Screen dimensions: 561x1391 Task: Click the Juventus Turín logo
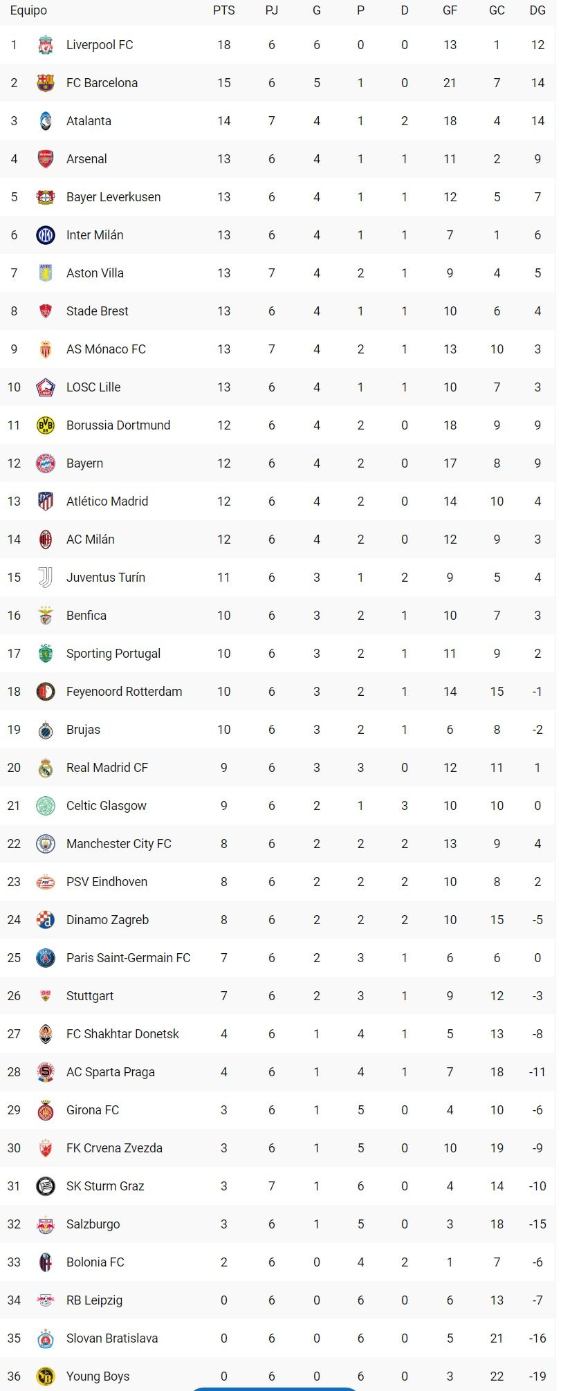[x=46, y=578]
